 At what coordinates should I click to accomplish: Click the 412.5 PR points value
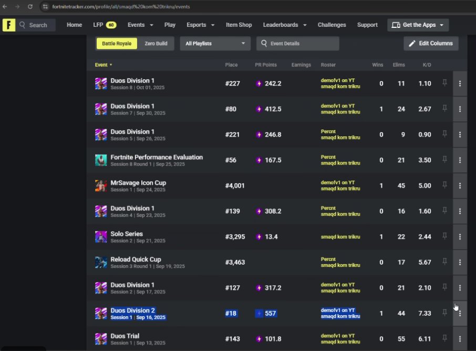tap(273, 109)
